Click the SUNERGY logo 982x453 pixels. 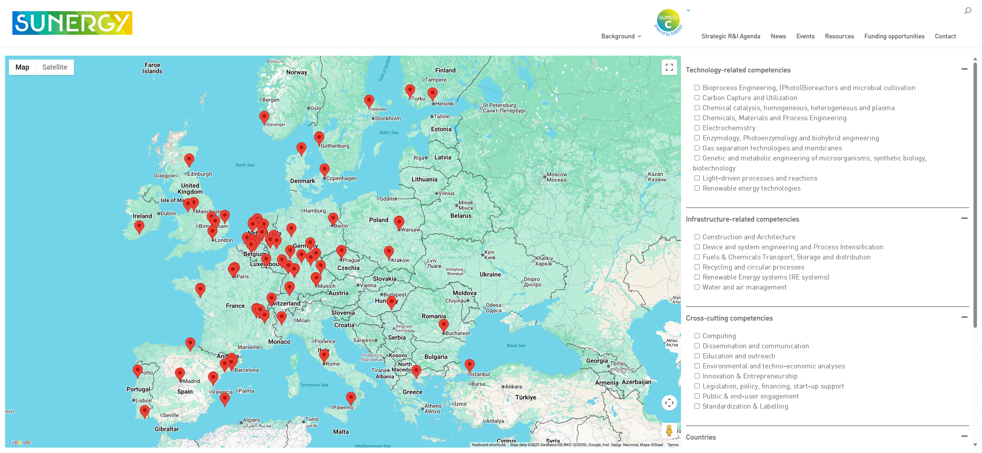coord(72,23)
